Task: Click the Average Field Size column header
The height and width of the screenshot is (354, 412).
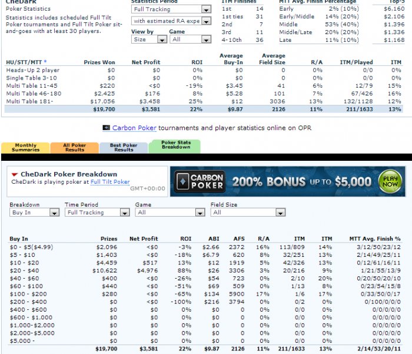Action: pos(273,59)
